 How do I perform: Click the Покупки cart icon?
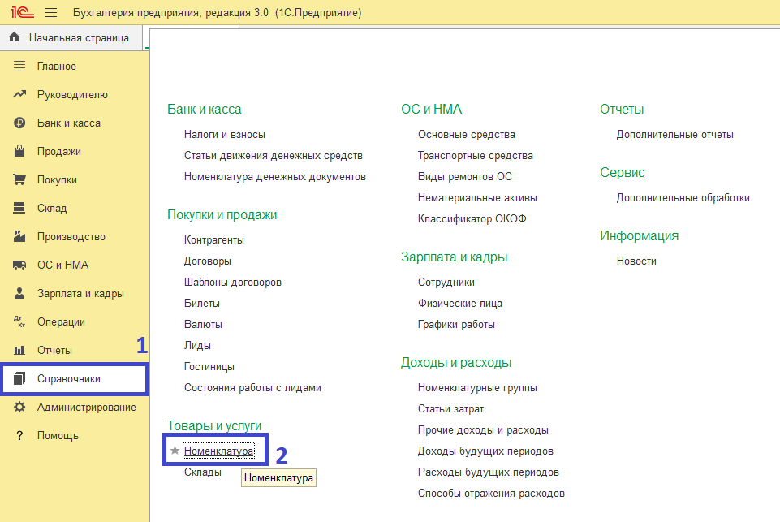pyautogui.click(x=20, y=180)
